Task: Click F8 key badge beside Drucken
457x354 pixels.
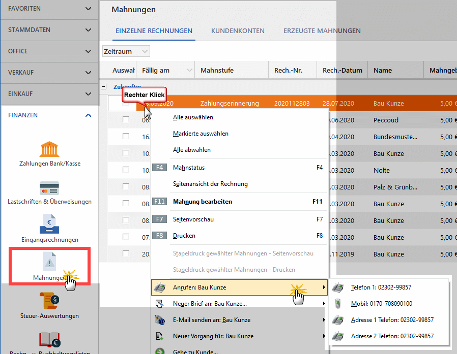Action: (159, 236)
